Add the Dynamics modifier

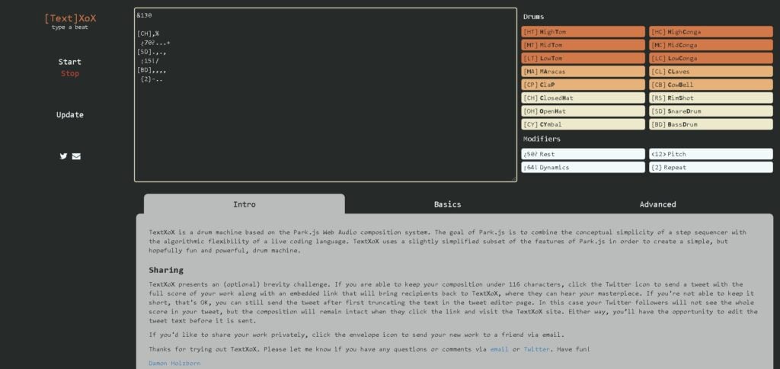(583, 167)
